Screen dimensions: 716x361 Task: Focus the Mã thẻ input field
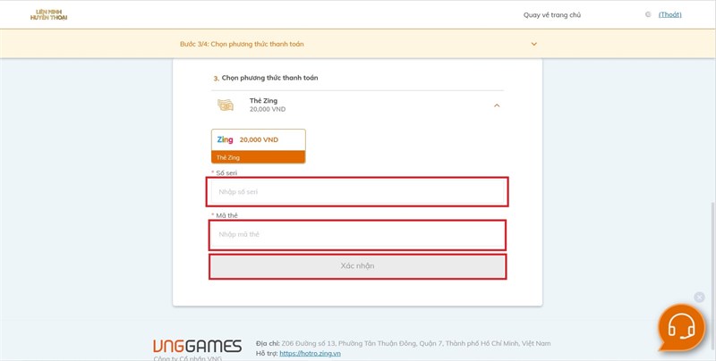pos(358,234)
